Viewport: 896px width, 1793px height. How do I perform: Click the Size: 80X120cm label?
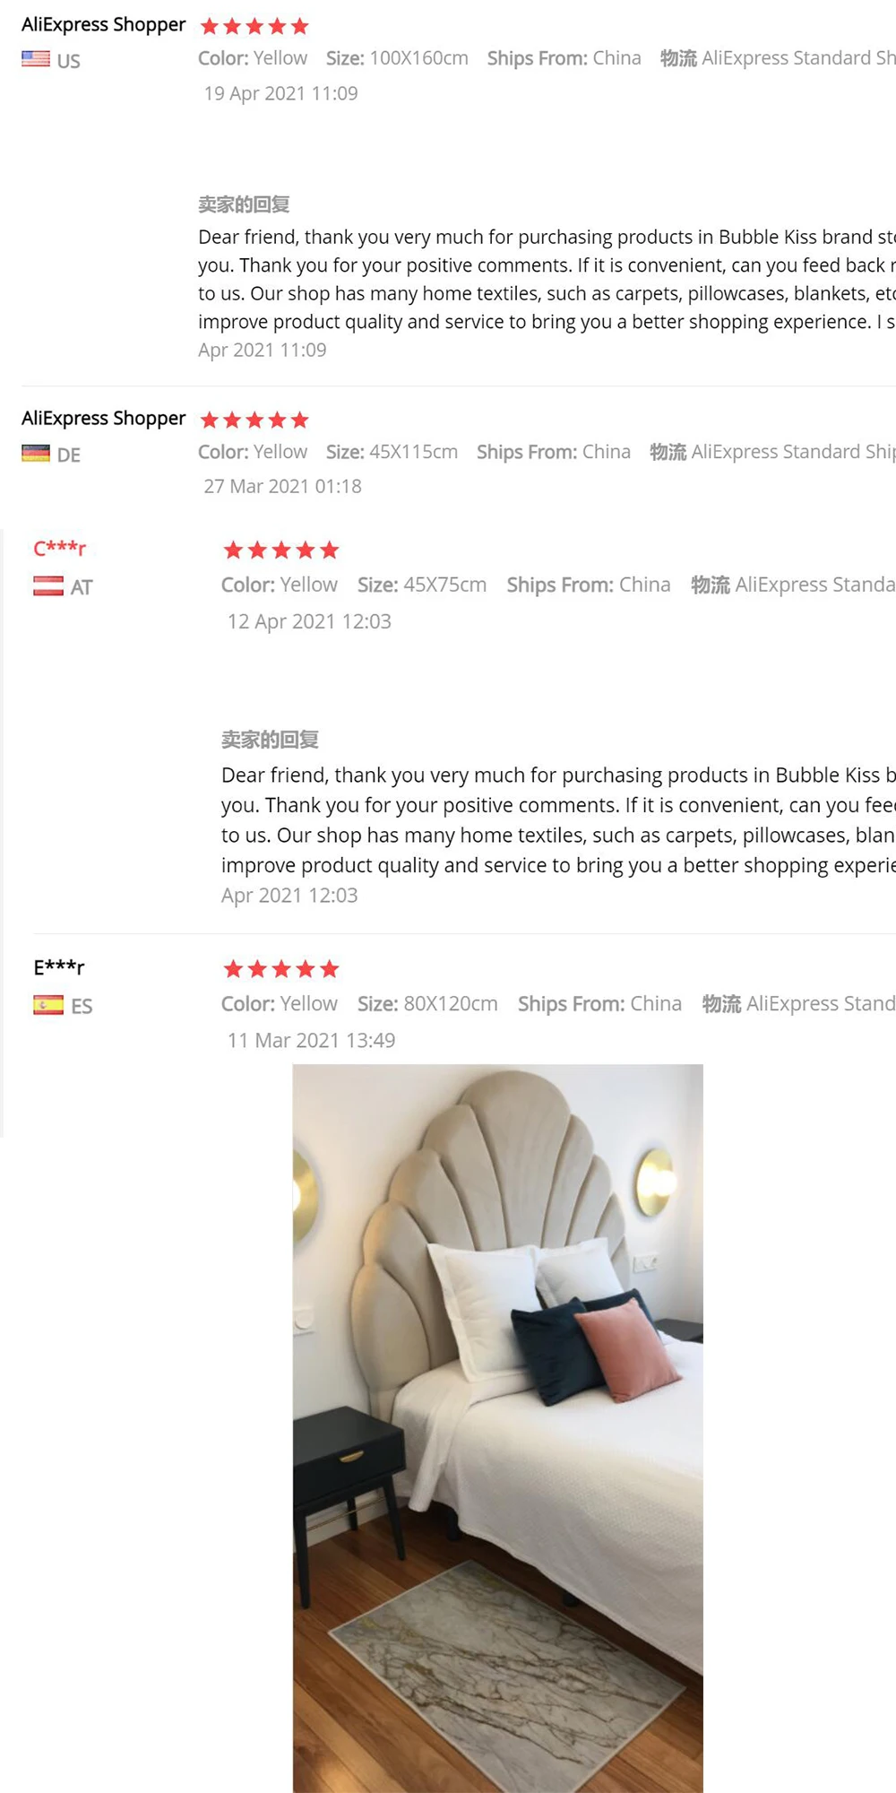click(x=427, y=1004)
